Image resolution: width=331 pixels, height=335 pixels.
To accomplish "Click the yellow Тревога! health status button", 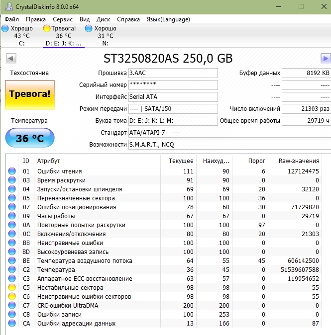I will pyautogui.click(x=30, y=94).
